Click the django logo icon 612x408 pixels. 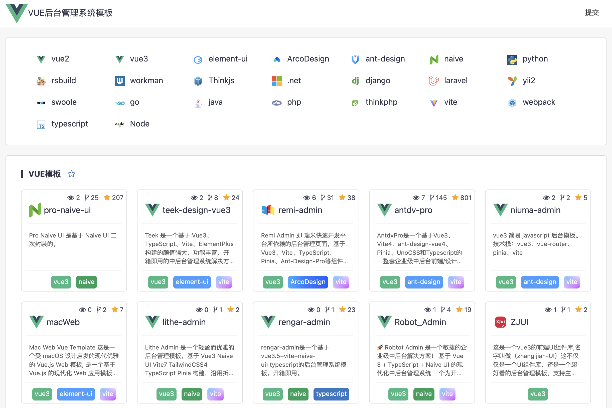(355, 81)
